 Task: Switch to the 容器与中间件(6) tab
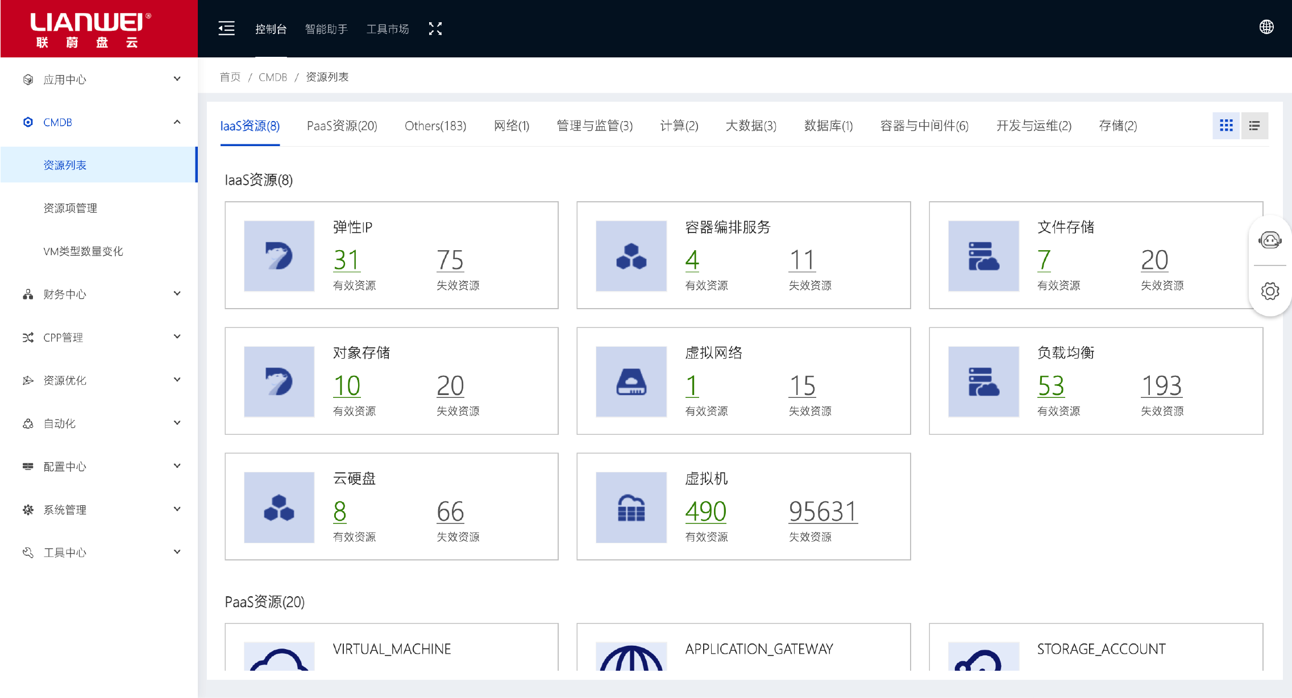pos(924,126)
